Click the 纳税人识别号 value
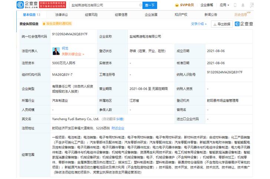 point(225,72)
